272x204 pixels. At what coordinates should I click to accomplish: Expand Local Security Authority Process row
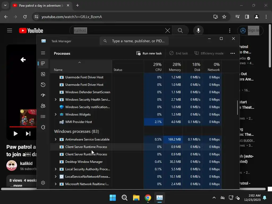point(56,169)
